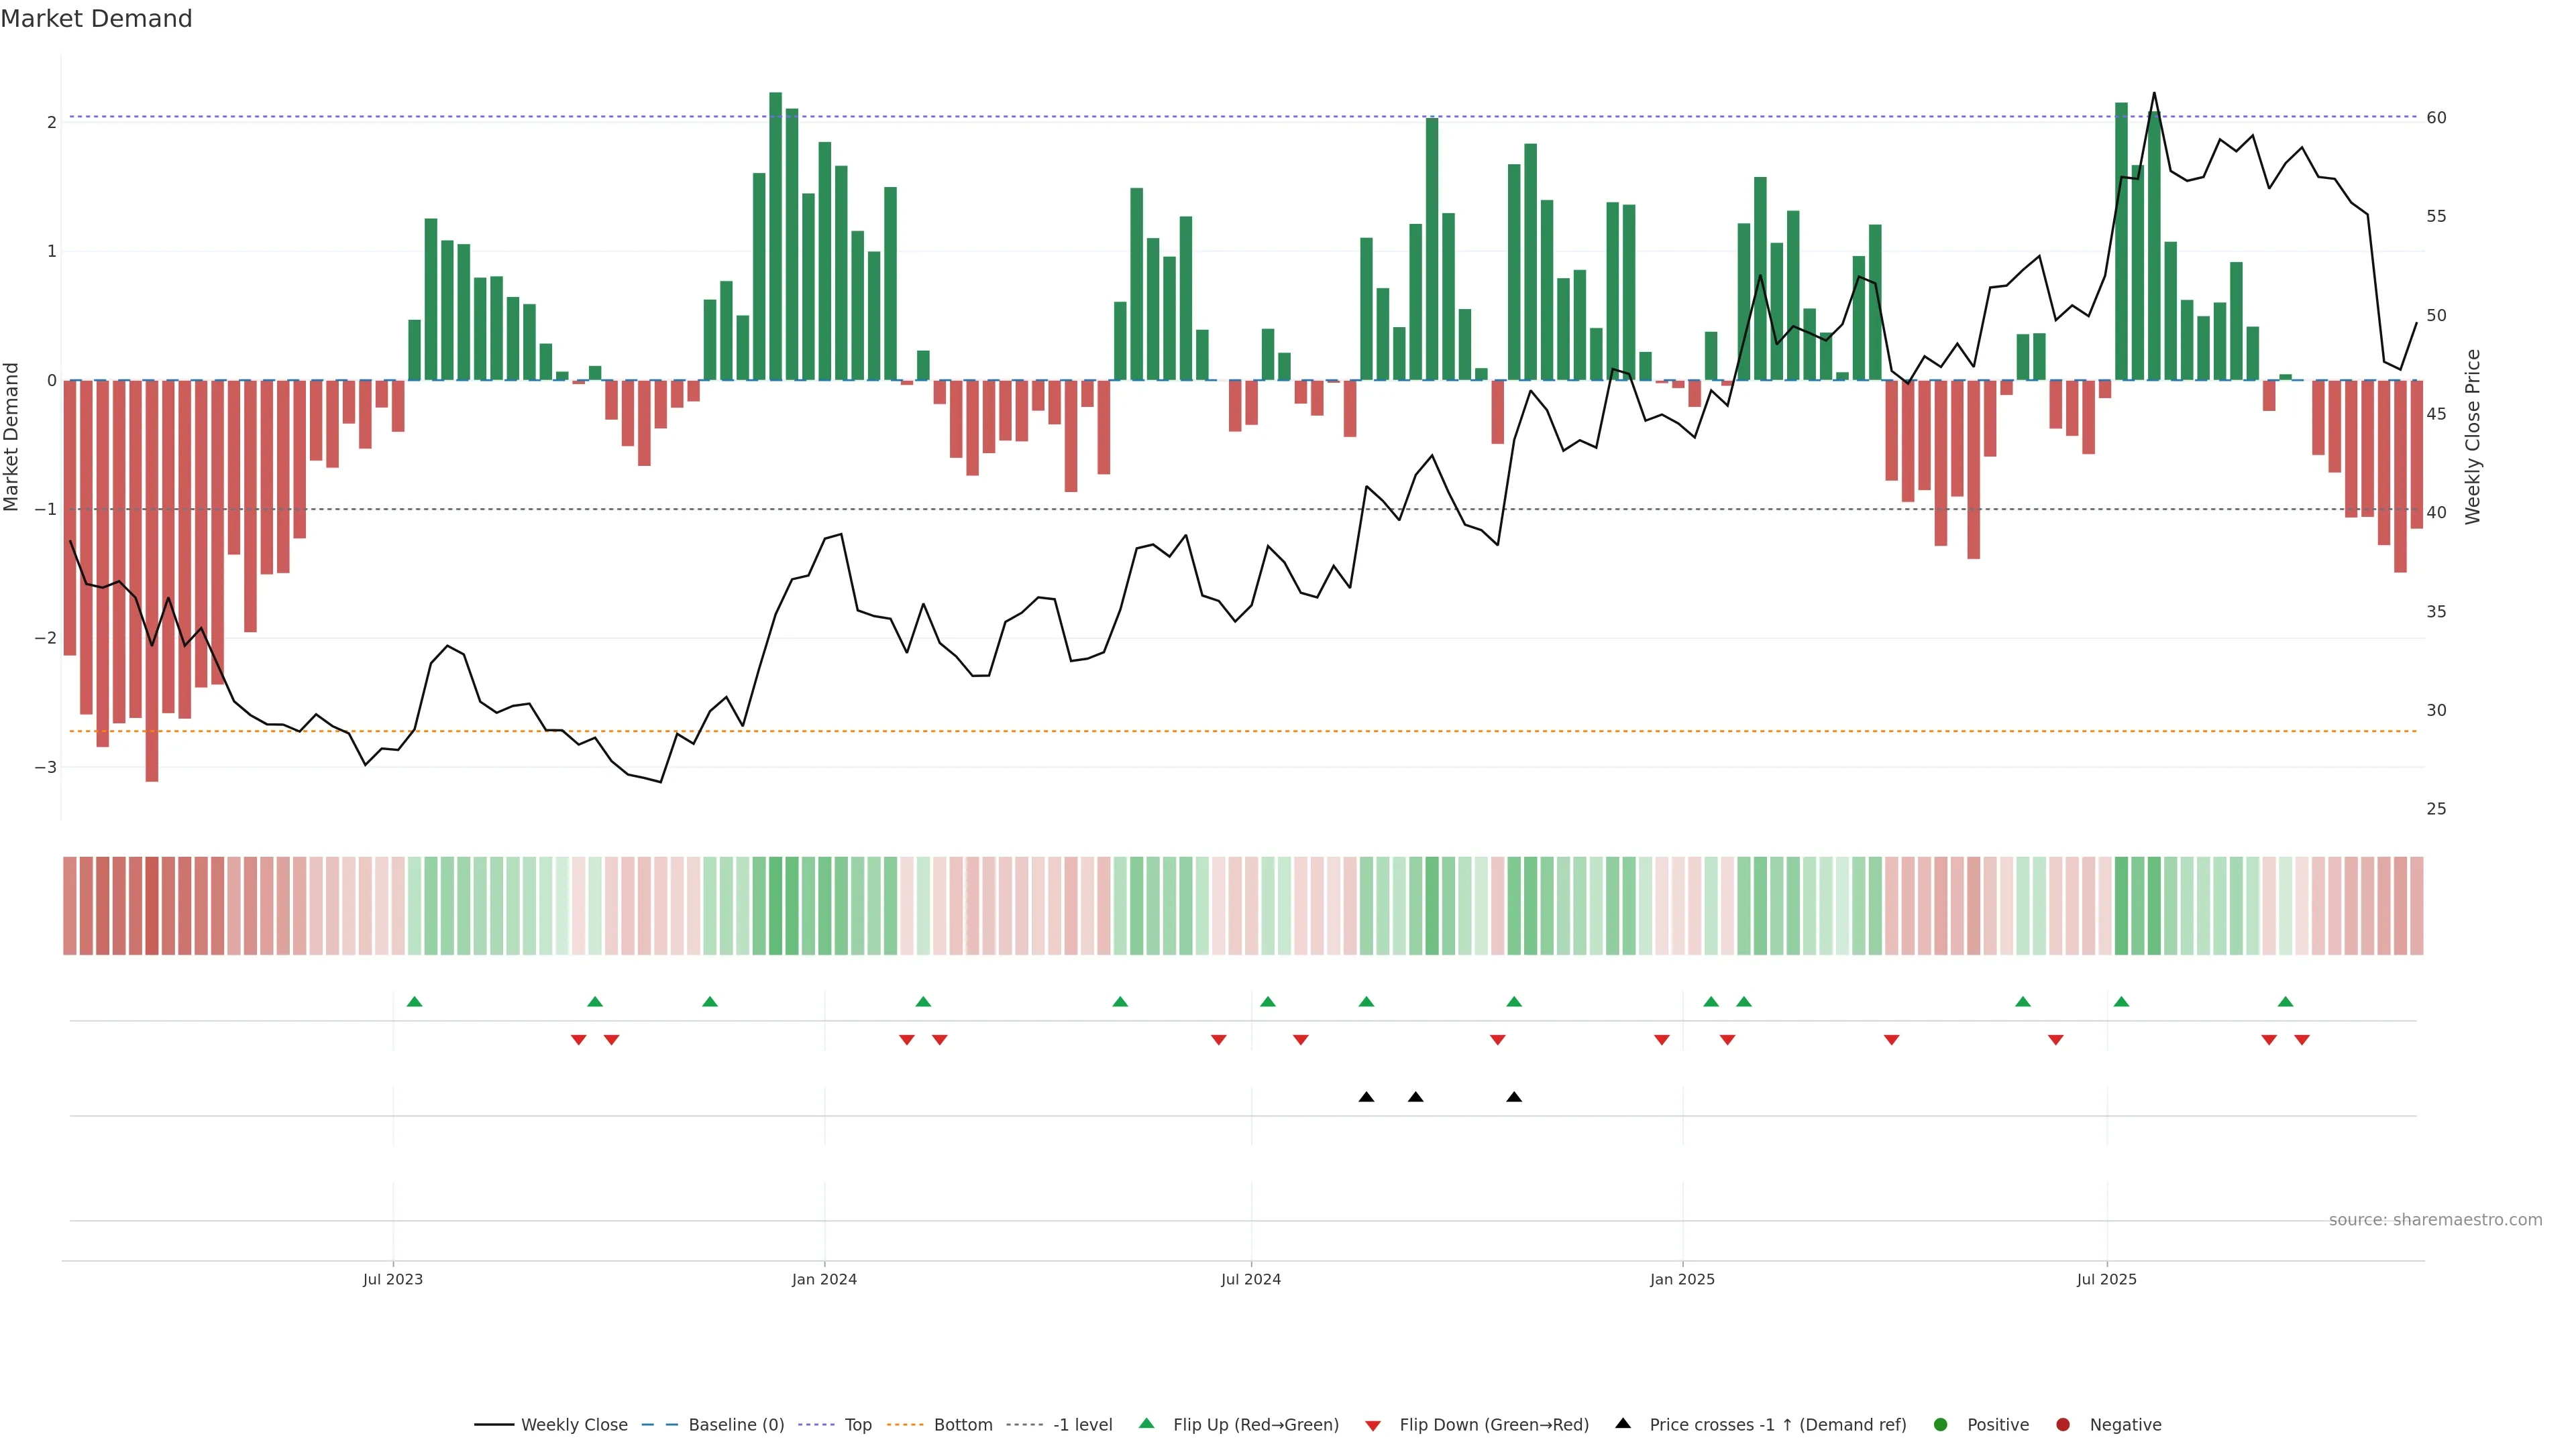The height and width of the screenshot is (1448, 2576).
Task: Click the Jan 2024 x-axis label
Action: pos(824,1279)
